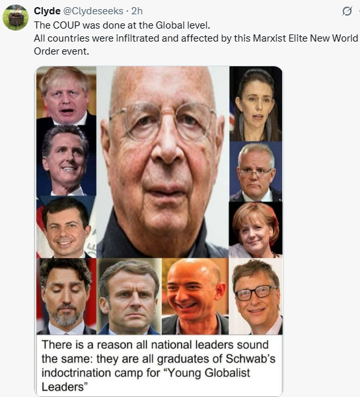Click the tweet sentence starting 'The COUP'
360x397 pixels.
tap(122, 25)
